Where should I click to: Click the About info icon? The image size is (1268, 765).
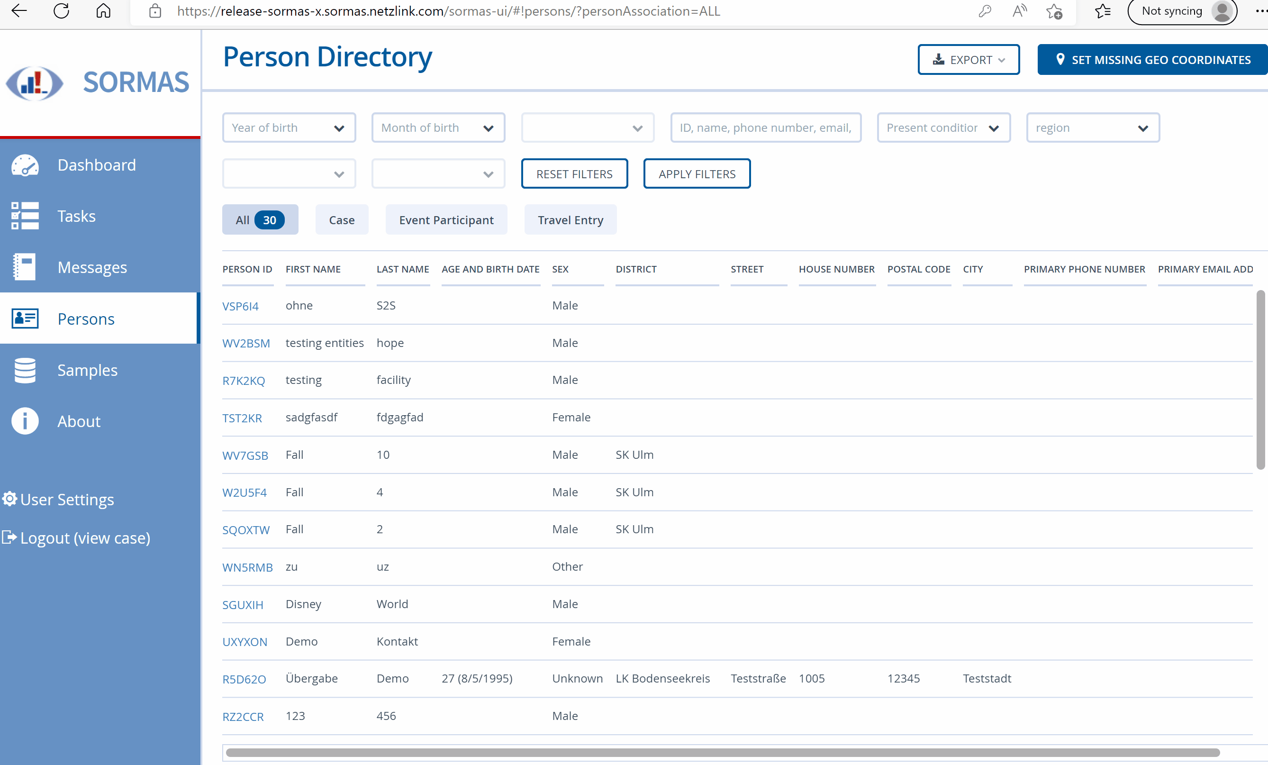tap(25, 421)
